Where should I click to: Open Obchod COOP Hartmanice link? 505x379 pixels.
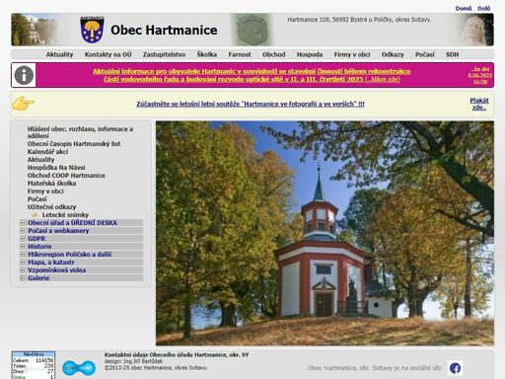pyautogui.click(x=66, y=176)
